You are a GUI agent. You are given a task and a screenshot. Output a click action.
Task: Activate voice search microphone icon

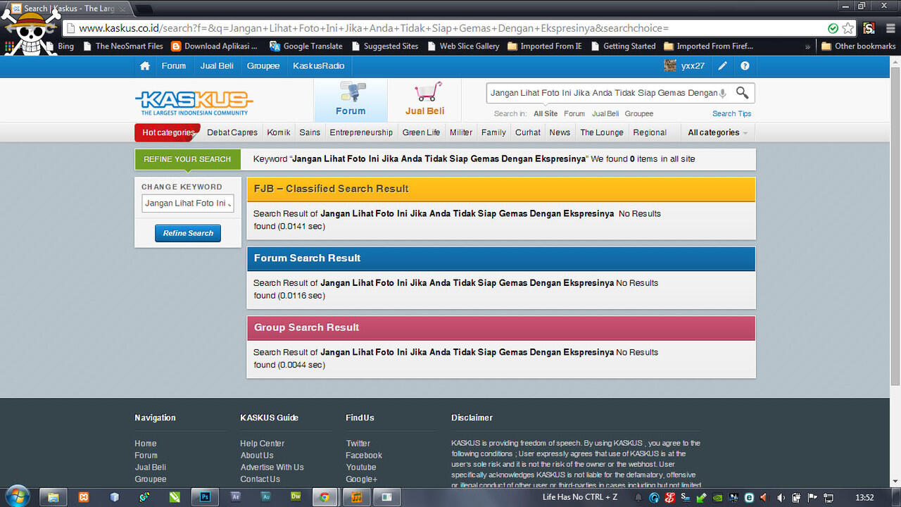(722, 93)
